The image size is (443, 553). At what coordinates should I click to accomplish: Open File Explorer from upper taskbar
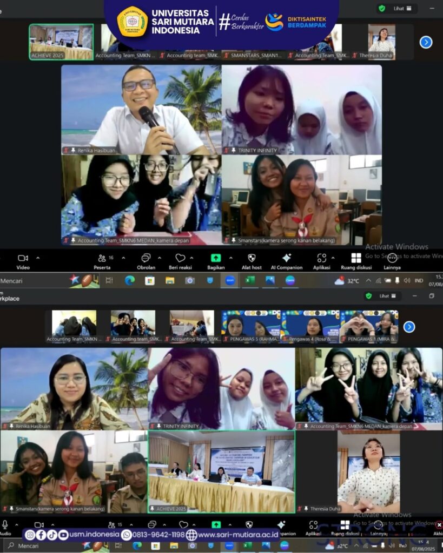point(170,280)
